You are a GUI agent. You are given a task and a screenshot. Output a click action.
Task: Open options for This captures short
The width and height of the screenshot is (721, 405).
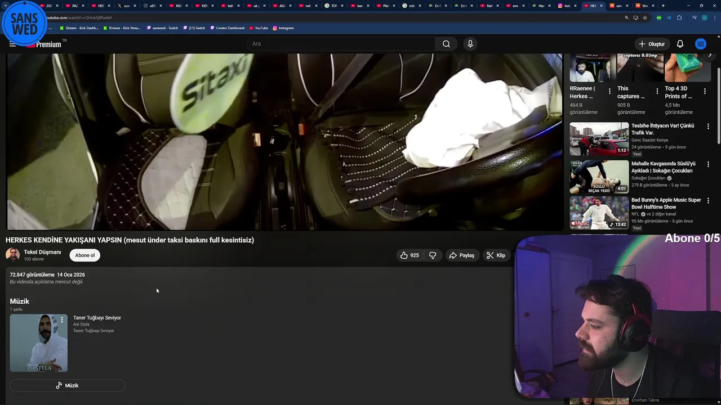[657, 91]
